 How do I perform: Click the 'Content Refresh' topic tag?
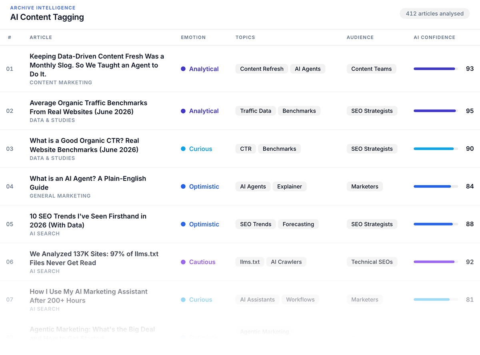pos(262,69)
